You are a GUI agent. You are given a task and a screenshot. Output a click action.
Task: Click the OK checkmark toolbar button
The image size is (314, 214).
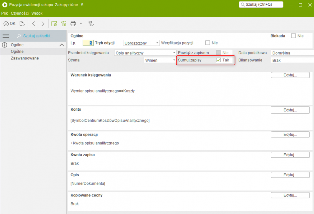(x=9, y=23)
